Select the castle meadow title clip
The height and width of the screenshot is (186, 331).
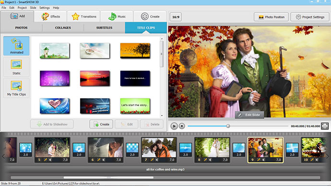tap(55, 51)
